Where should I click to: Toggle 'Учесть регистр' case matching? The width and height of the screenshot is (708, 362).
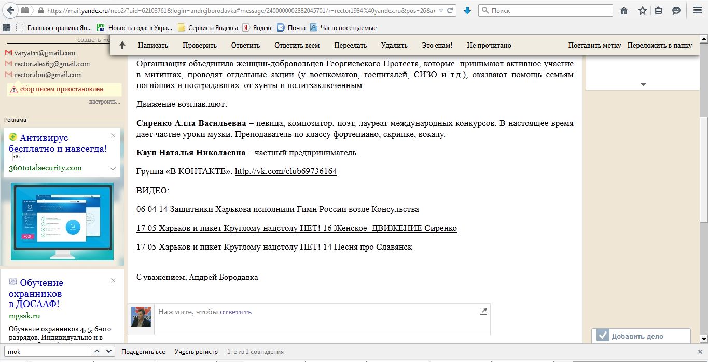196,352
